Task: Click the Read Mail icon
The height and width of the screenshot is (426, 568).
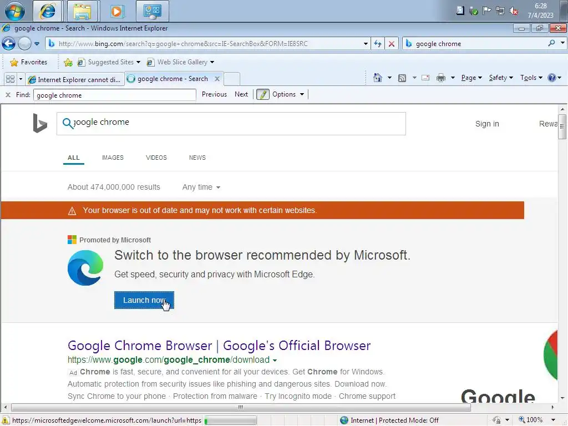Action: (425, 78)
